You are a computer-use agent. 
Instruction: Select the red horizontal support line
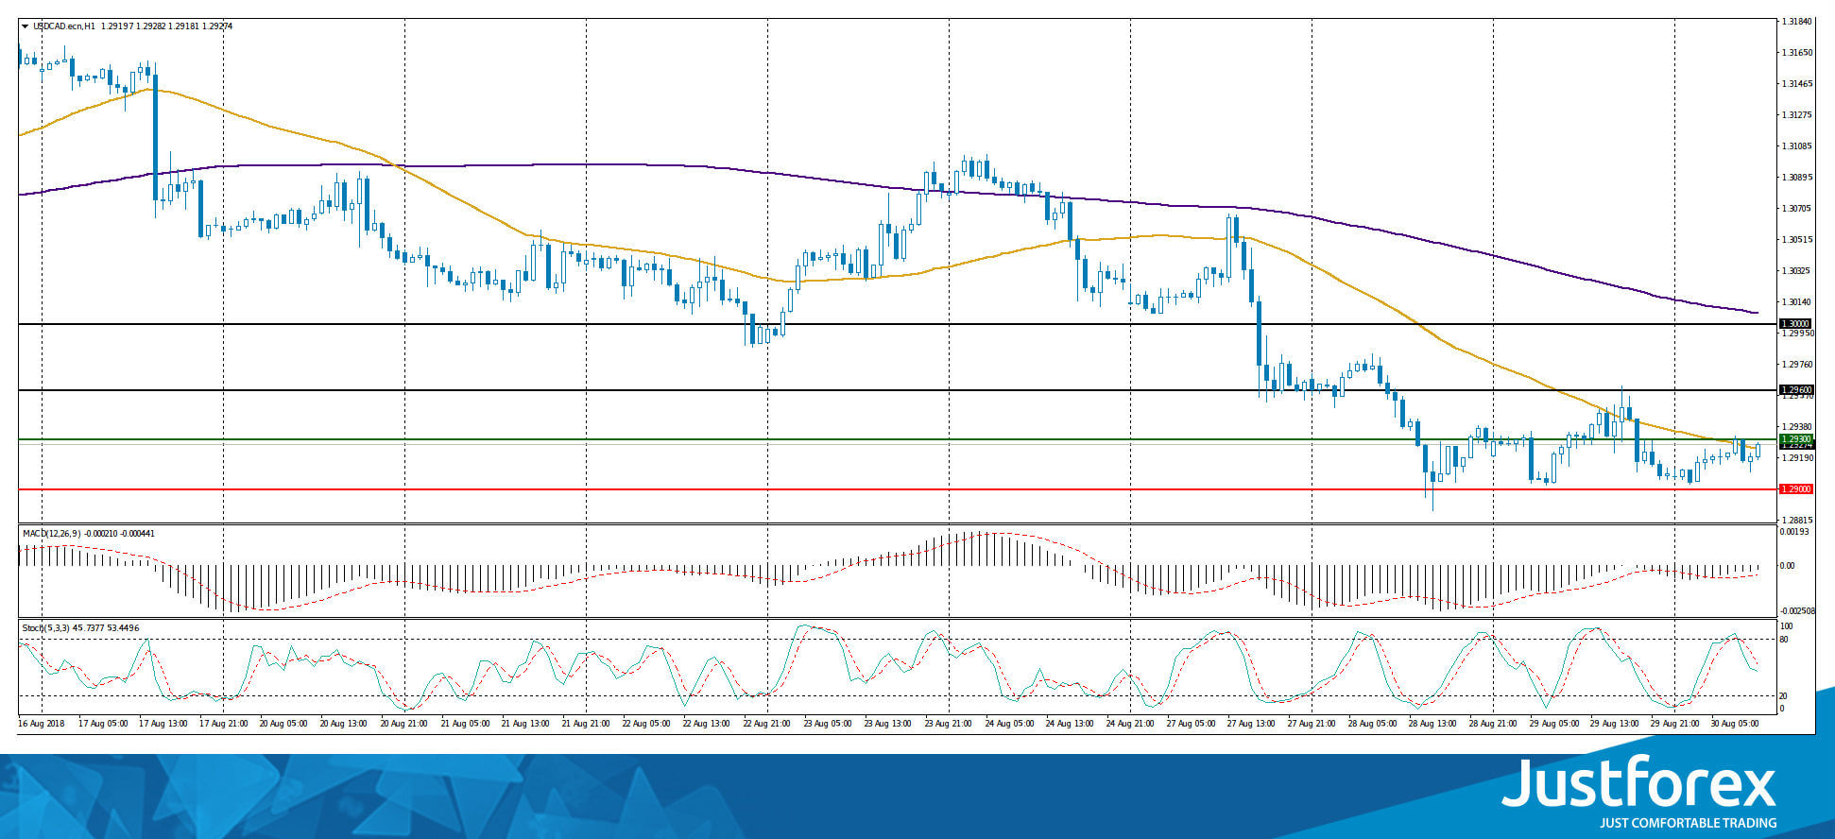(898, 489)
